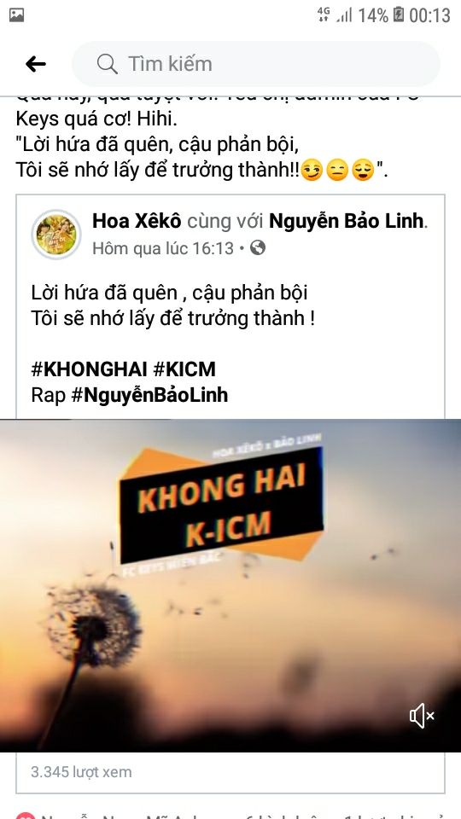Open the #NguyễnBảoLinh hashtag

click(x=149, y=395)
